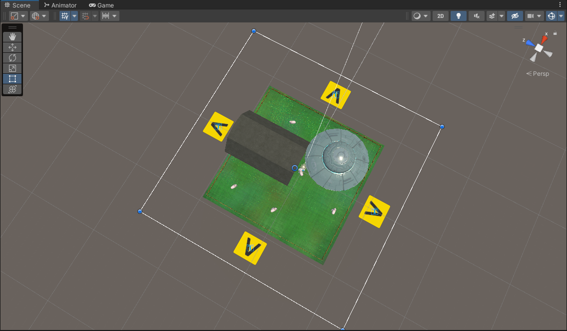Toggle the grid visibility button
The height and width of the screenshot is (331, 567).
pyautogui.click(x=64, y=16)
